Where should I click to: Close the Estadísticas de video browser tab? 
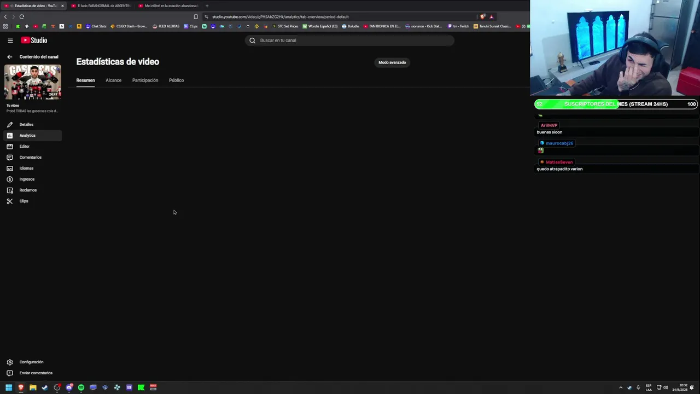[62, 5]
